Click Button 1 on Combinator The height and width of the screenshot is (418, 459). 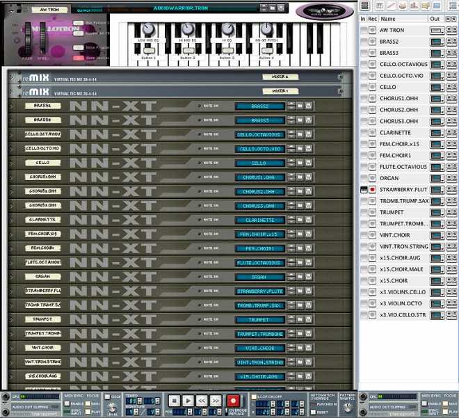click(149, 51)
